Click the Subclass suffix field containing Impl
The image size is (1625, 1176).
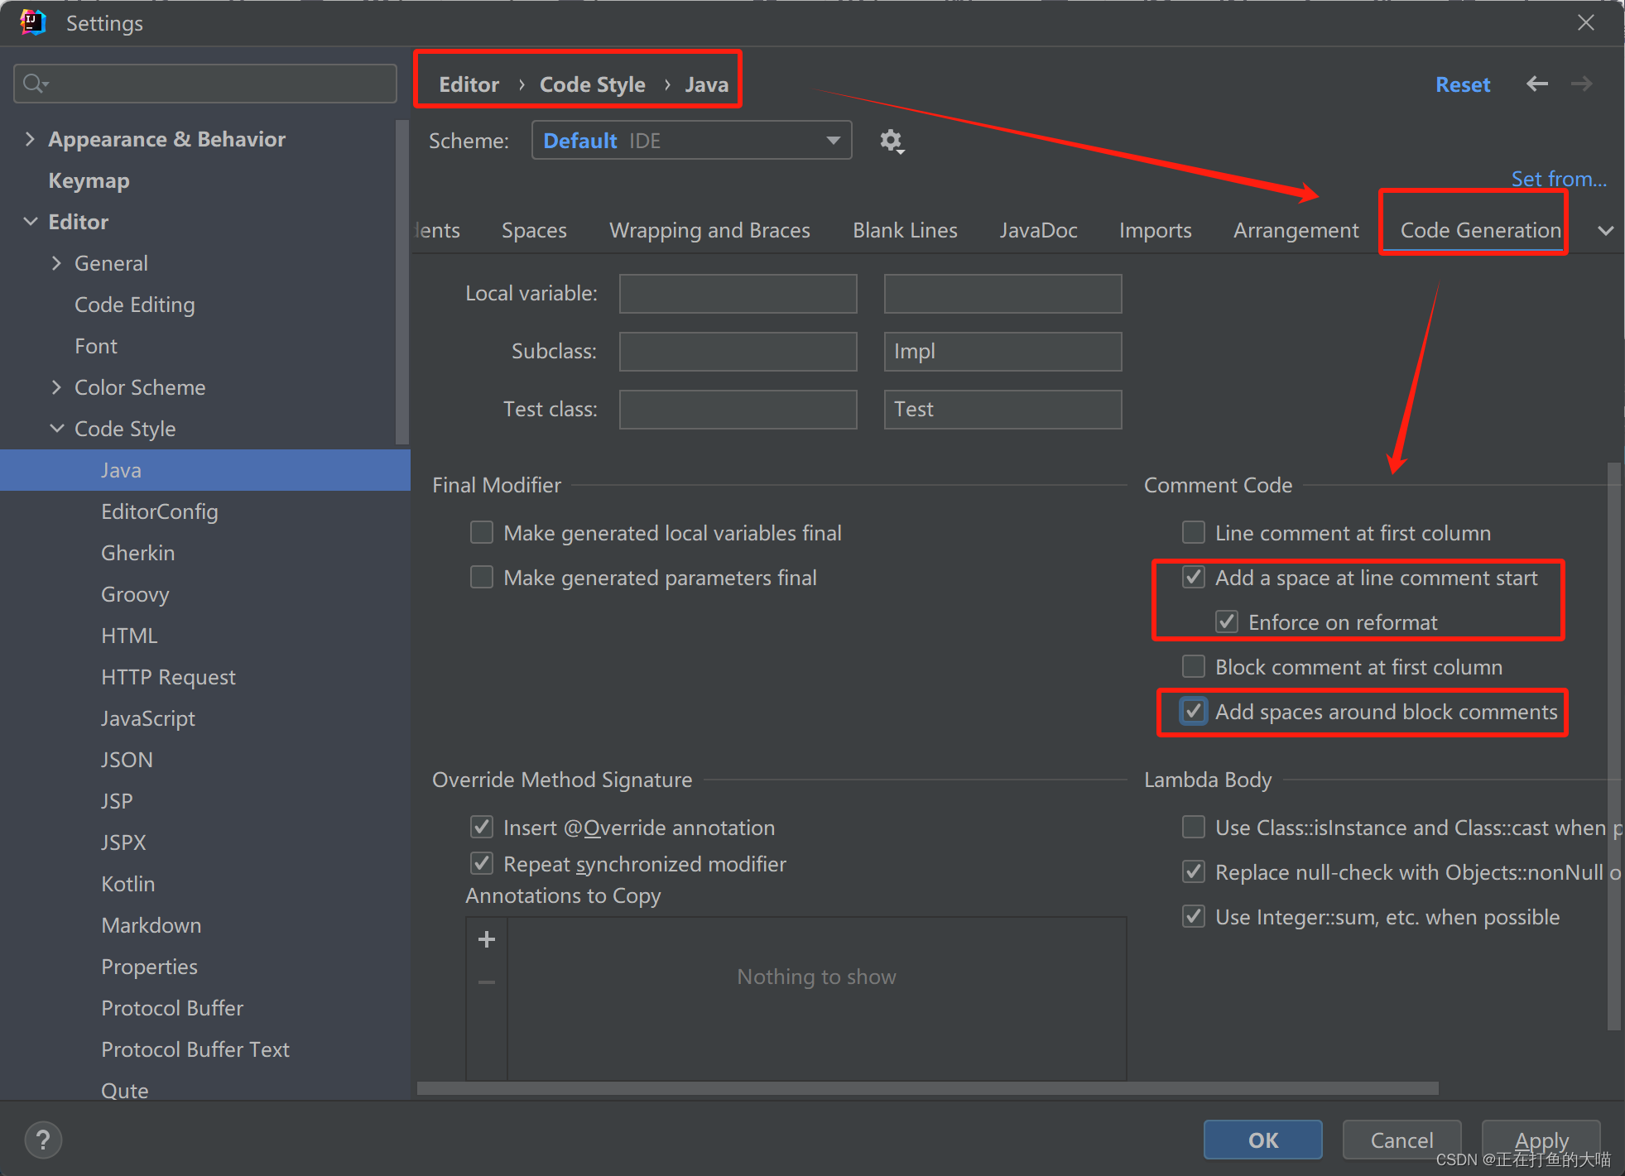click(1002, 352)
